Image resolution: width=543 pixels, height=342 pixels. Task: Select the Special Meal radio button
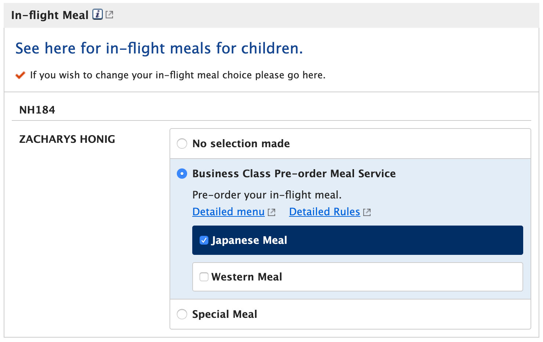pyautogui.click(x=182, y=314)
